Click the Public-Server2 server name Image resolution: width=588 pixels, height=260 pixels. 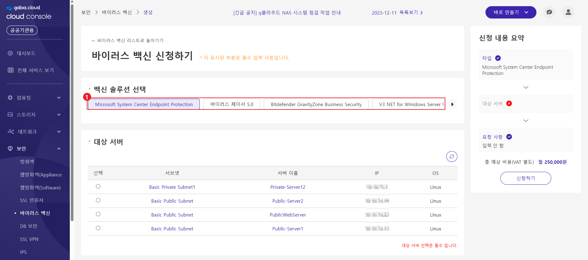pyautogui.click(x=288, y=201)
